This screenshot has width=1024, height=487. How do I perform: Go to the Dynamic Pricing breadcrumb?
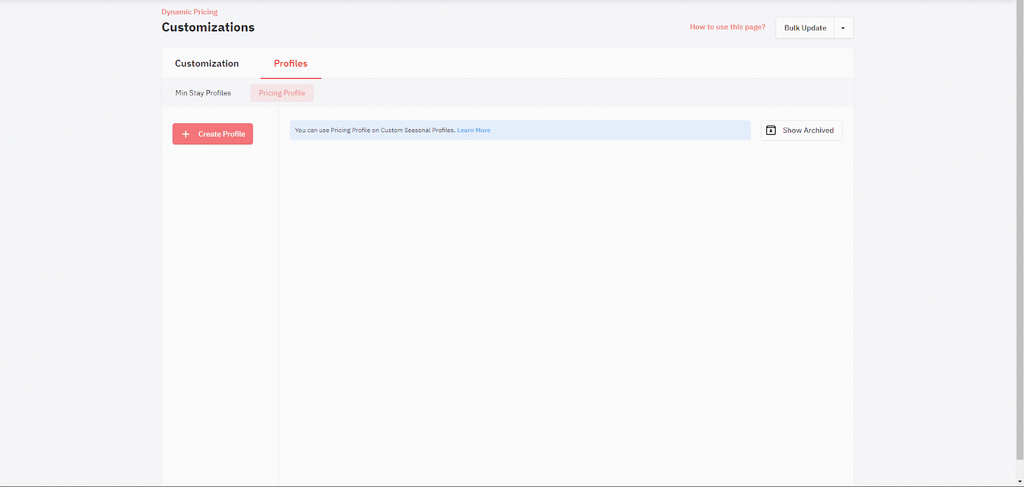click(x=189, y=12)
